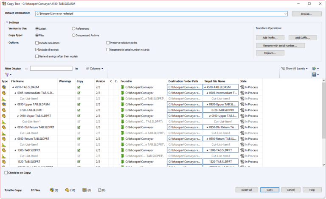Click the state icon for 0720-TAB.SLDPRT row
The image size is (326, 199).
pyautogui.click(x=242, y=110)
